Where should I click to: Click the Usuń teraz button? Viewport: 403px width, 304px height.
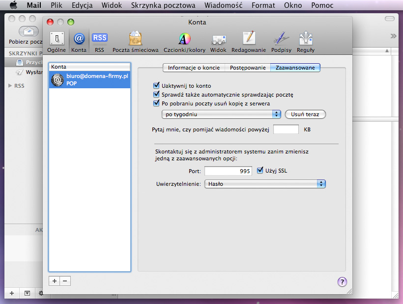coord(305,114)
